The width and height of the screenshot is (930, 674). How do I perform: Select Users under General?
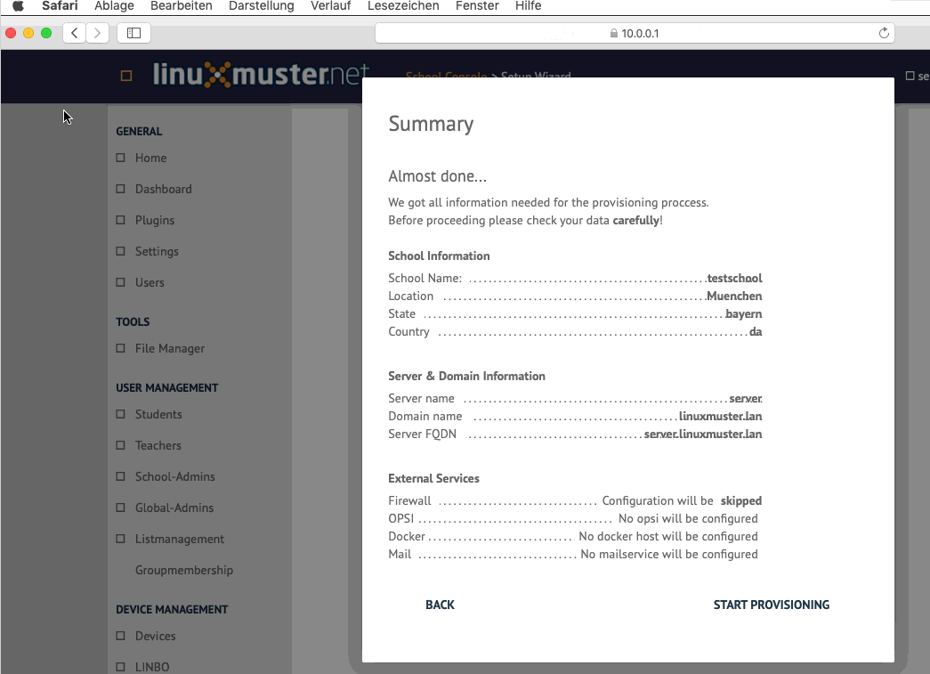(151, 282)
